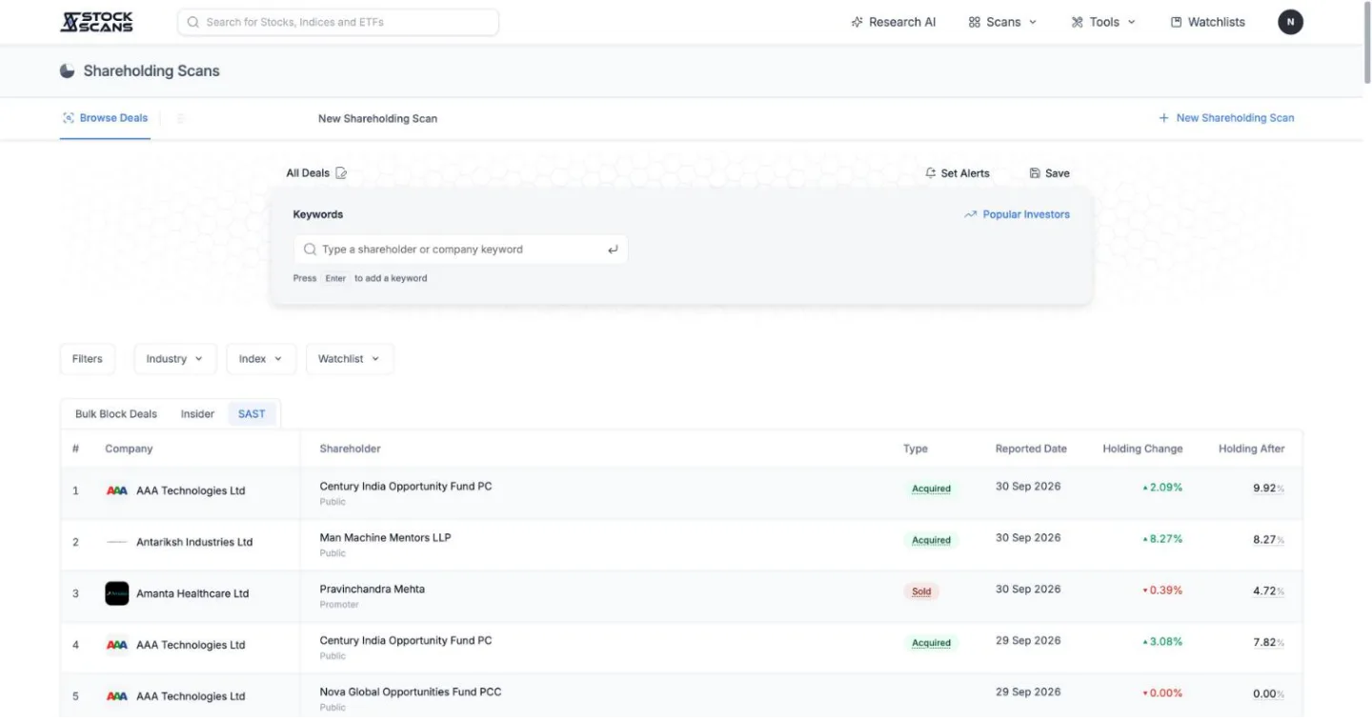Click the Stock Scans logo
The width and height of the screenshot is (1372, 721).
96,22
